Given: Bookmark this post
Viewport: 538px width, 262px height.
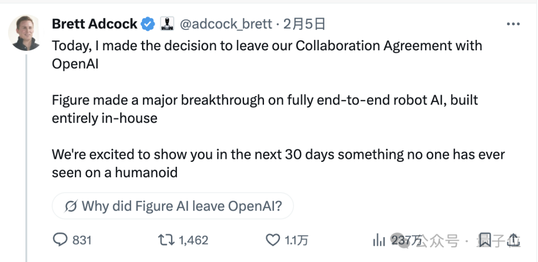Looking at the screenshot, I should 486,241.
